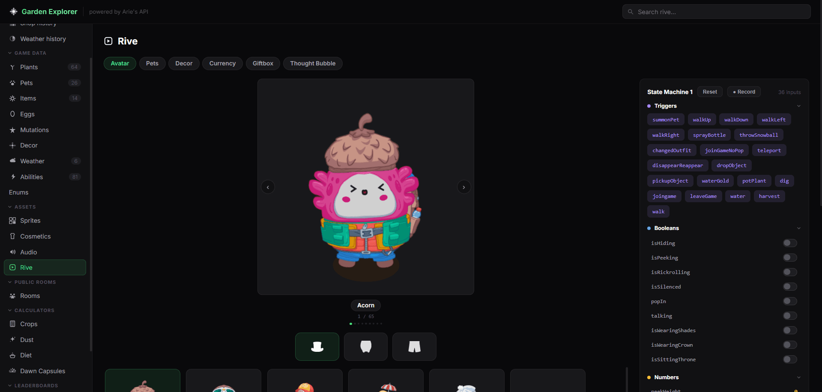Choose the Items gear-like icon
The height and width of the screenshot is (392, 822).
click(12, 98)
